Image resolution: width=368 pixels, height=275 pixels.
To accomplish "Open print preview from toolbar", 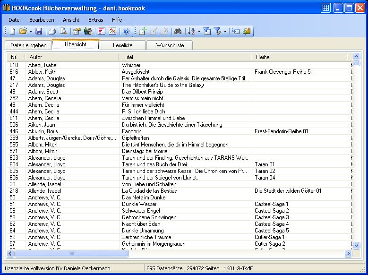I will [63, 32].
